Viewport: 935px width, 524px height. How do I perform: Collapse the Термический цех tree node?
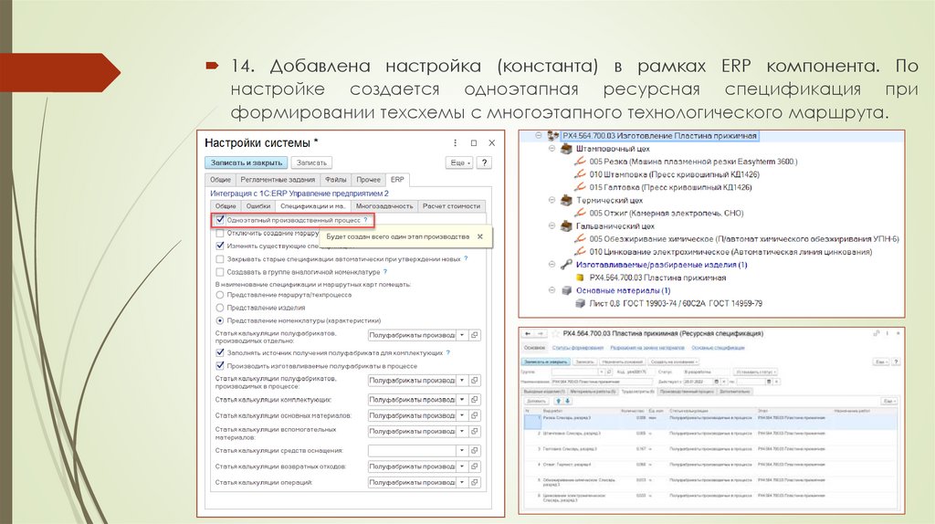(552, 200)
